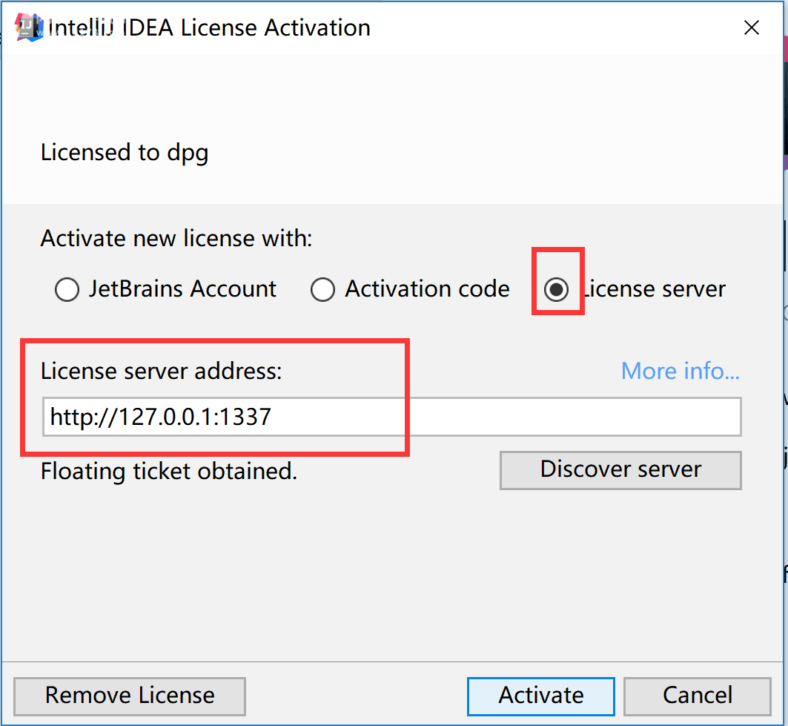Screen dimensions: 788x726
Task: Click the "Floating ticket obtained." status message
Action: (169, 471)
